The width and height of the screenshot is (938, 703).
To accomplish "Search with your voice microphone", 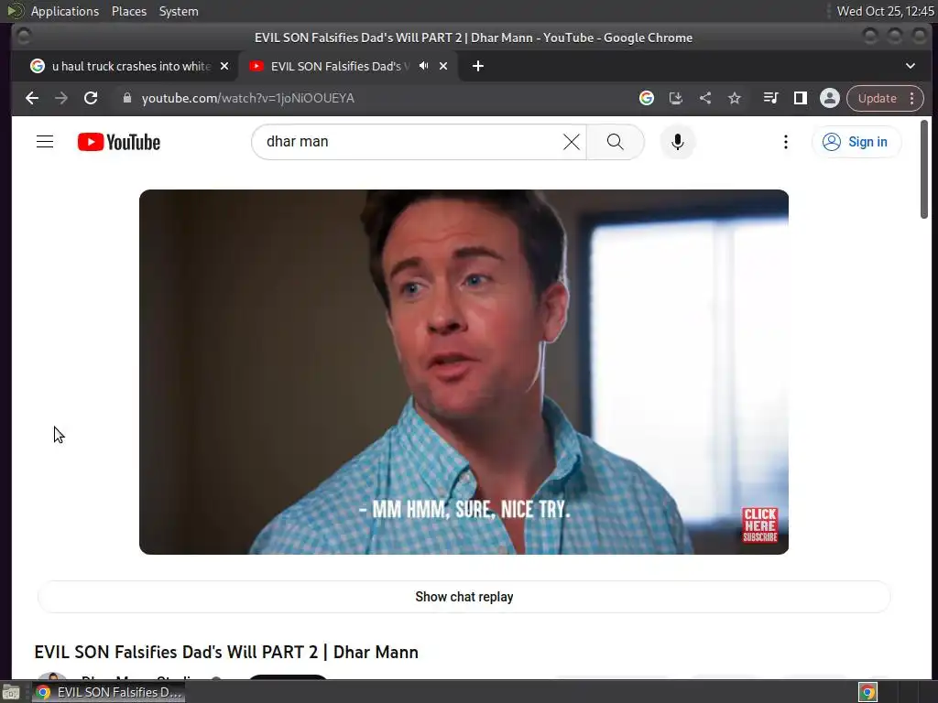I will (x=677, y=142).
